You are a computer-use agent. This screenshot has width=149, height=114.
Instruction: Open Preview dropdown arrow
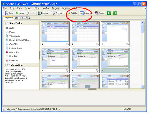pyautogui.click(x=64, y=13)
